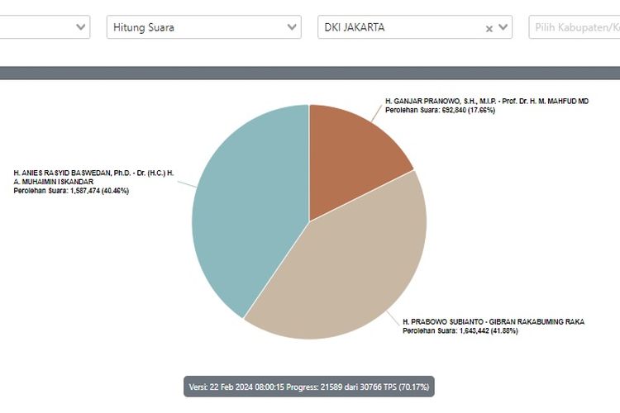
Task: Click the Anies Rasyid Baswedan name label
Action: [94, 173]
